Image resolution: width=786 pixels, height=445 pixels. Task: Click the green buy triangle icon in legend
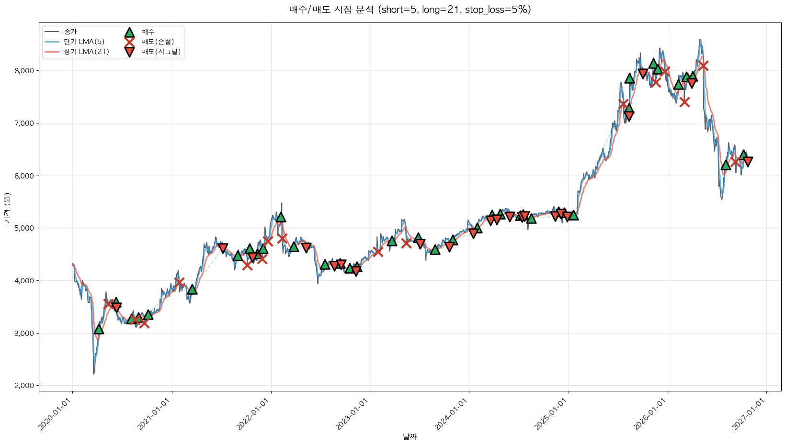click(x=129, y=32)
